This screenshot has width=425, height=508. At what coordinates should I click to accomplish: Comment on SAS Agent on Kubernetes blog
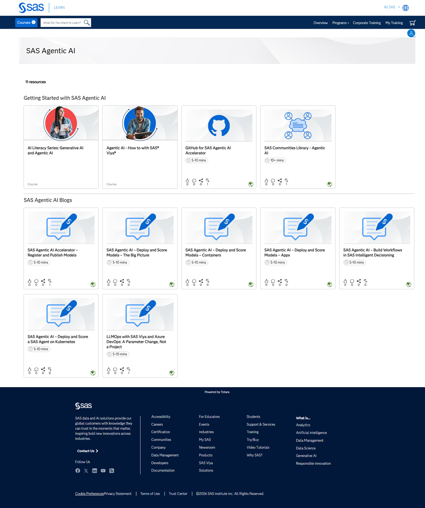[36, 370]
